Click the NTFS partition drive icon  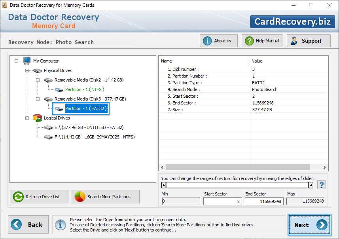(59, 89)
